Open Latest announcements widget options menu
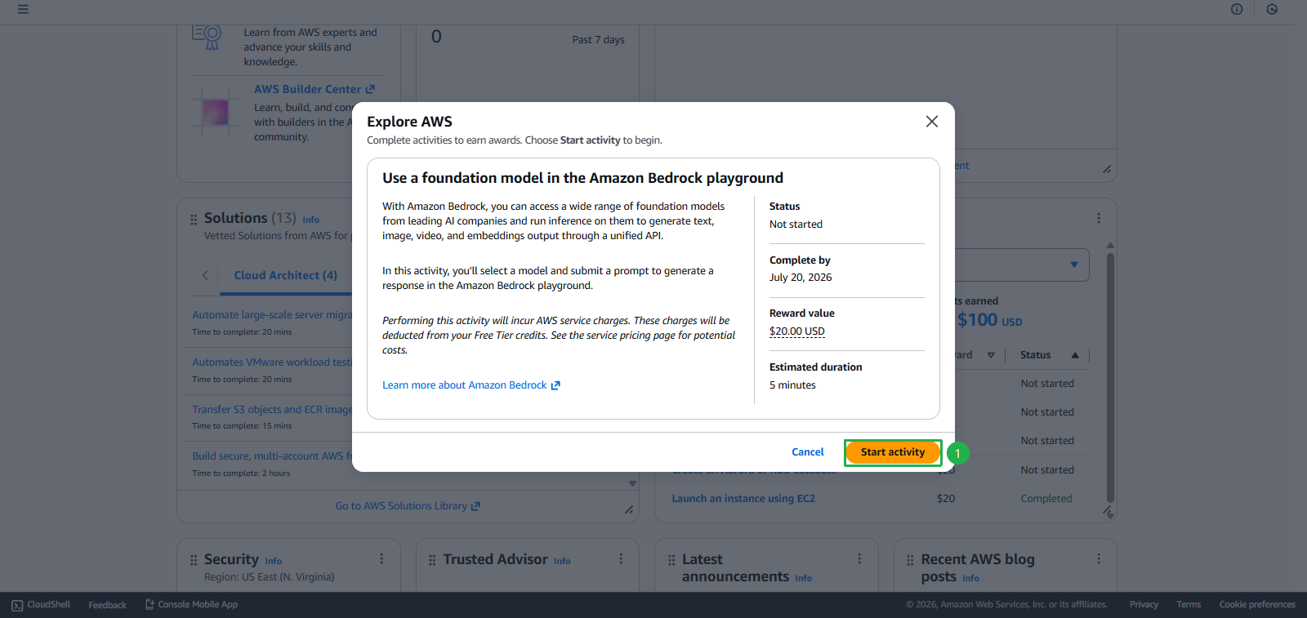The width and height of the screenshot is (1307, 618). 859,559
